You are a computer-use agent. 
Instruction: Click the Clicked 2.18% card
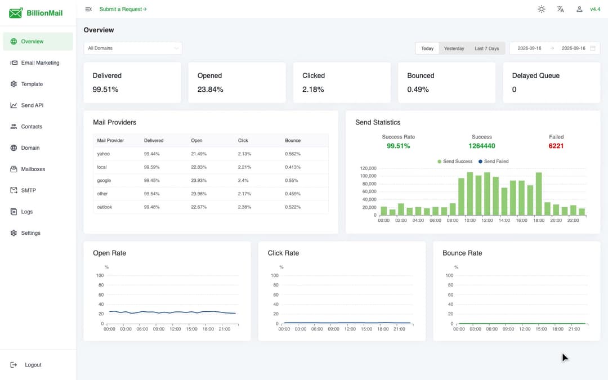[x=342, y=83]
